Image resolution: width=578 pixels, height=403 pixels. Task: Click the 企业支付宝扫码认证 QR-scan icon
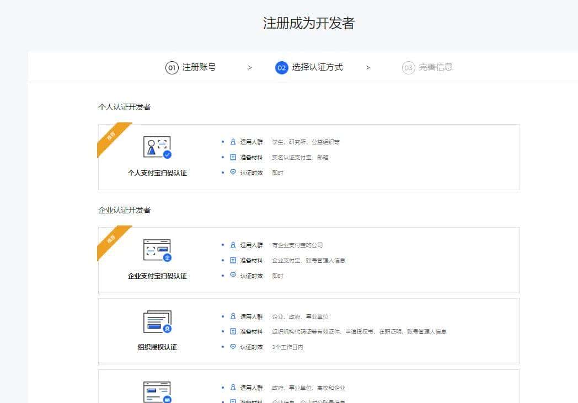[158, 251]
